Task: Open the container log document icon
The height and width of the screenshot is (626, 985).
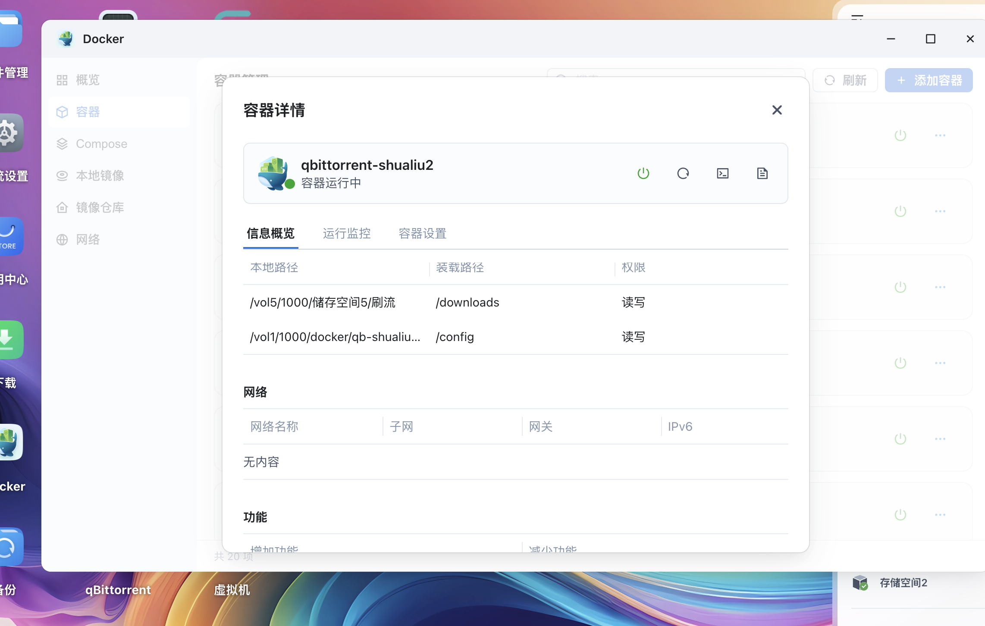Action: pos(762,173)
